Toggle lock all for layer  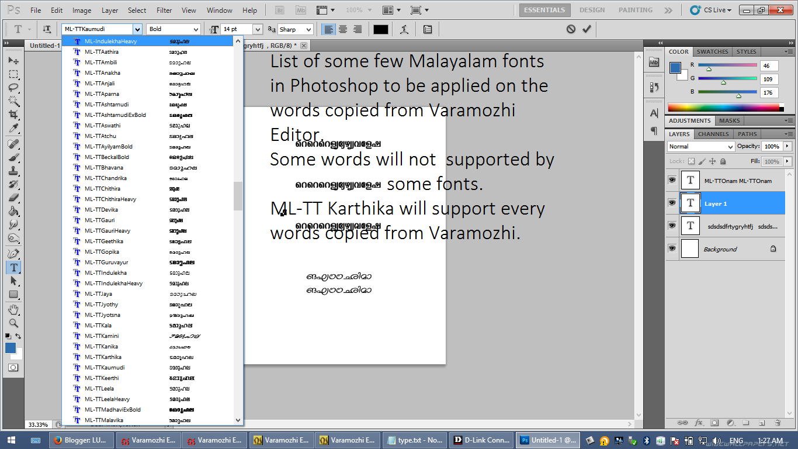tap(723, 161)
